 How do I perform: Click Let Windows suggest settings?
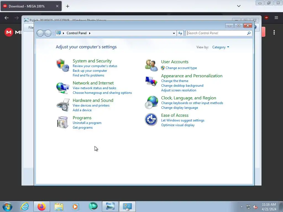coord(183,120)
